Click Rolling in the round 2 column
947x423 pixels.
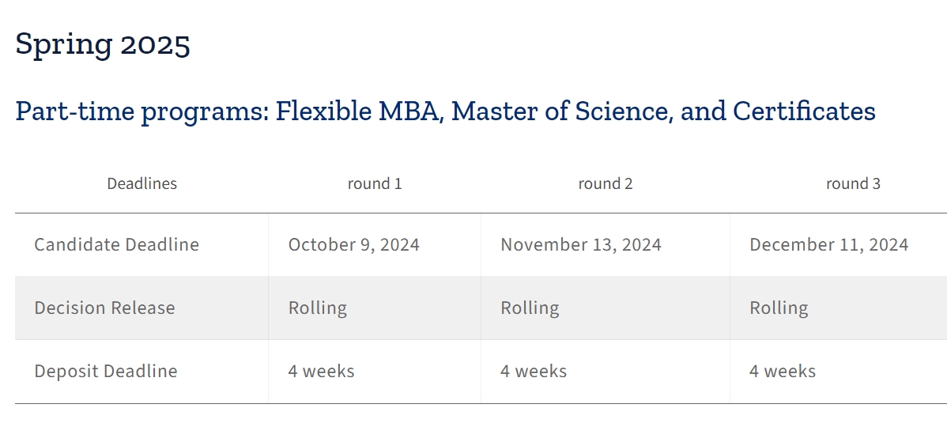click(x=530, y=308)
